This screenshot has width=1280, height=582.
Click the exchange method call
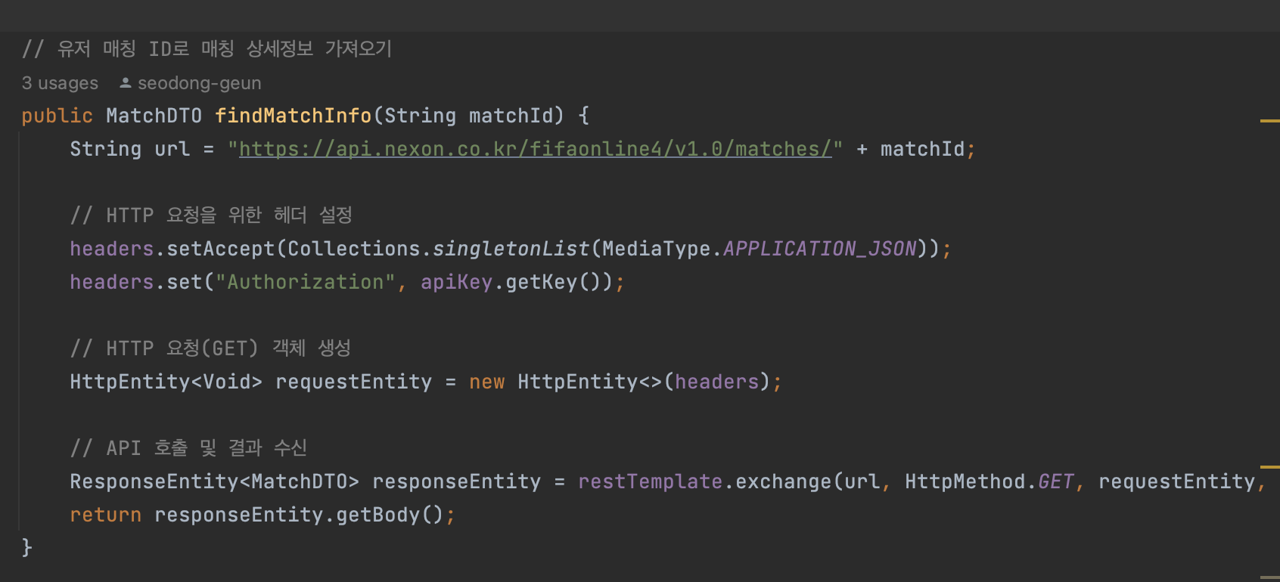click(784, 481)
